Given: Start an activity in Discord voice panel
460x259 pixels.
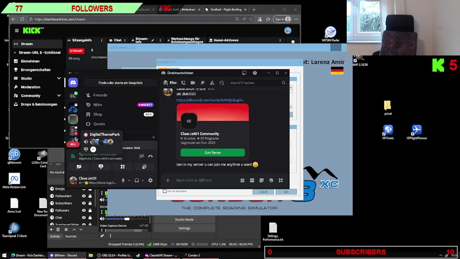Looking at the screenshot, I should click(x=123, y=167).
